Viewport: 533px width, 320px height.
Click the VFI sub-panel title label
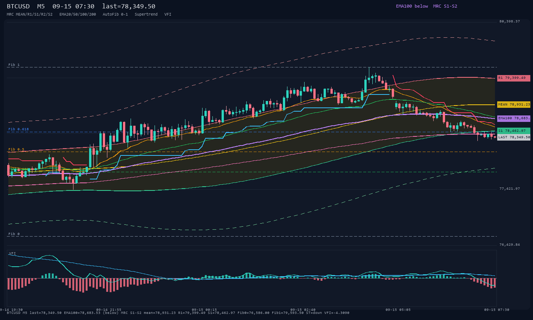click(13, 253)
